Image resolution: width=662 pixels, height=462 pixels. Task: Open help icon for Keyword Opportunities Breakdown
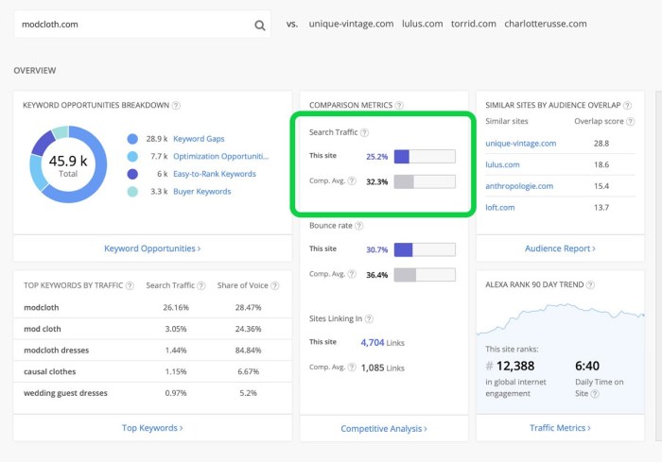pyautogui.click(x=177, y=106)
